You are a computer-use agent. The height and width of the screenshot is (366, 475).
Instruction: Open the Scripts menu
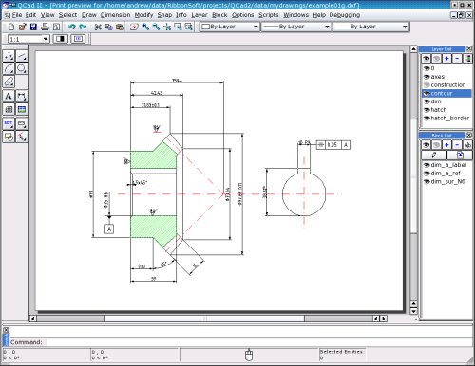pyautogui.click(x=269, y=15)
